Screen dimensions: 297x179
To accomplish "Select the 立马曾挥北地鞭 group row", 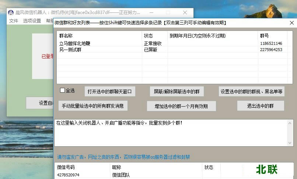I will click(74, 43).
